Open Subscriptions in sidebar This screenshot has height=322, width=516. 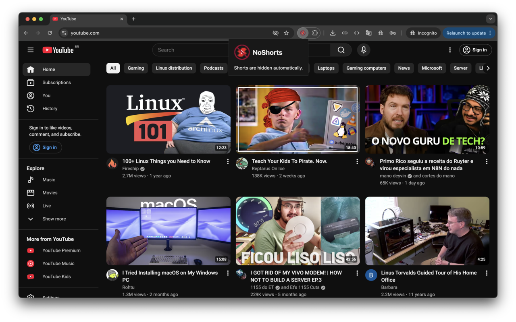56,83
